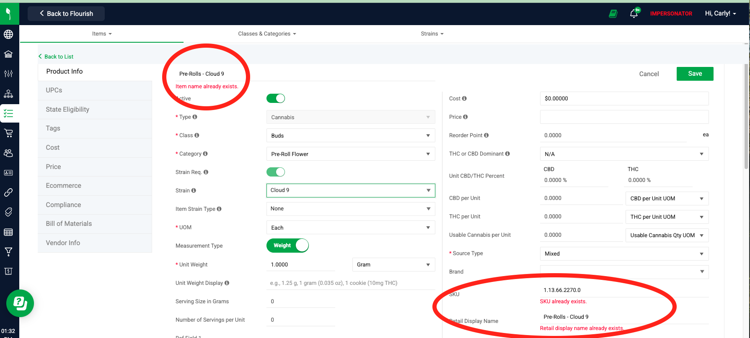Viewport: 750px width, 338px height.
Task: Open the Strains menu
Action: [x=432, y=33]
